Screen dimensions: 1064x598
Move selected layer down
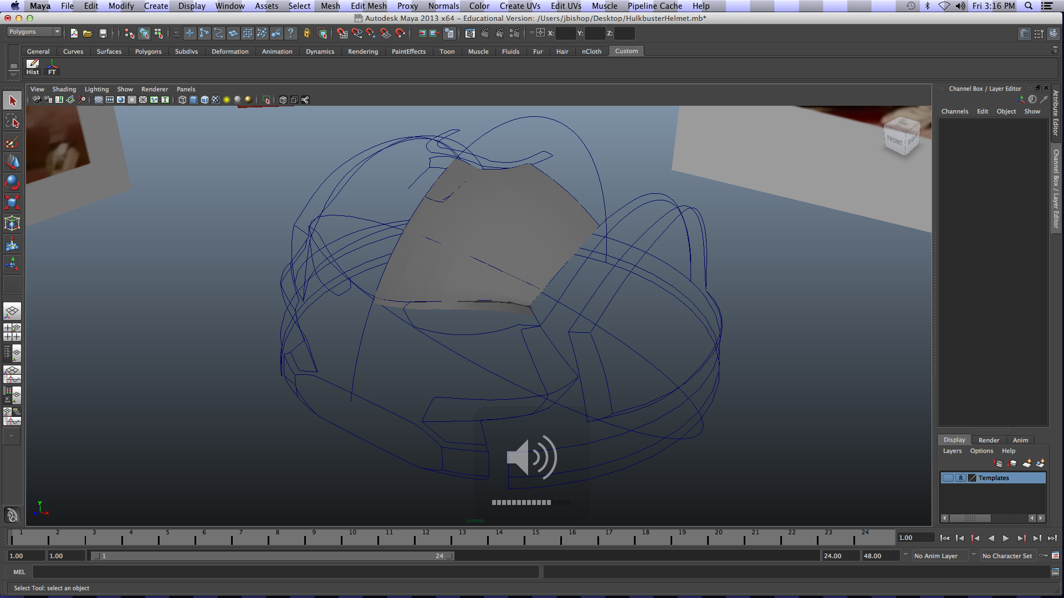(1012, 463)
